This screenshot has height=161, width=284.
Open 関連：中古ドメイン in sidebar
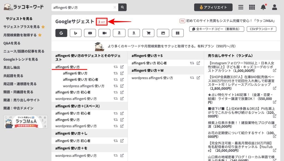point(18,108)
